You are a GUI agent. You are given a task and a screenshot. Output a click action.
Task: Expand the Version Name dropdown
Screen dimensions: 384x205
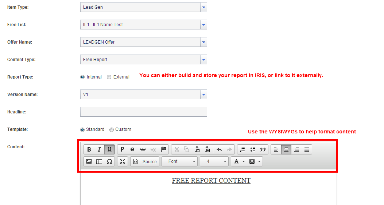tap(203, 95)
